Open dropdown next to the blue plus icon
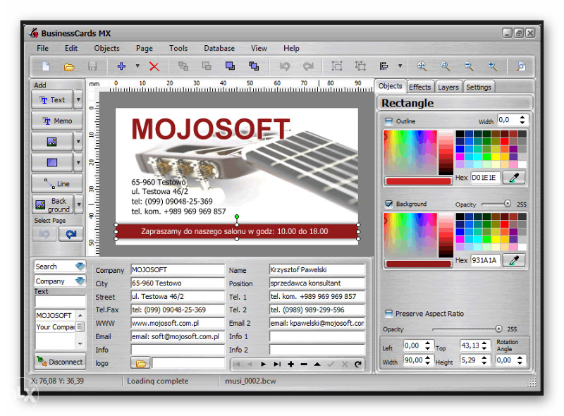This screenshot has width=564, height=416. click(x=137, y=66)
